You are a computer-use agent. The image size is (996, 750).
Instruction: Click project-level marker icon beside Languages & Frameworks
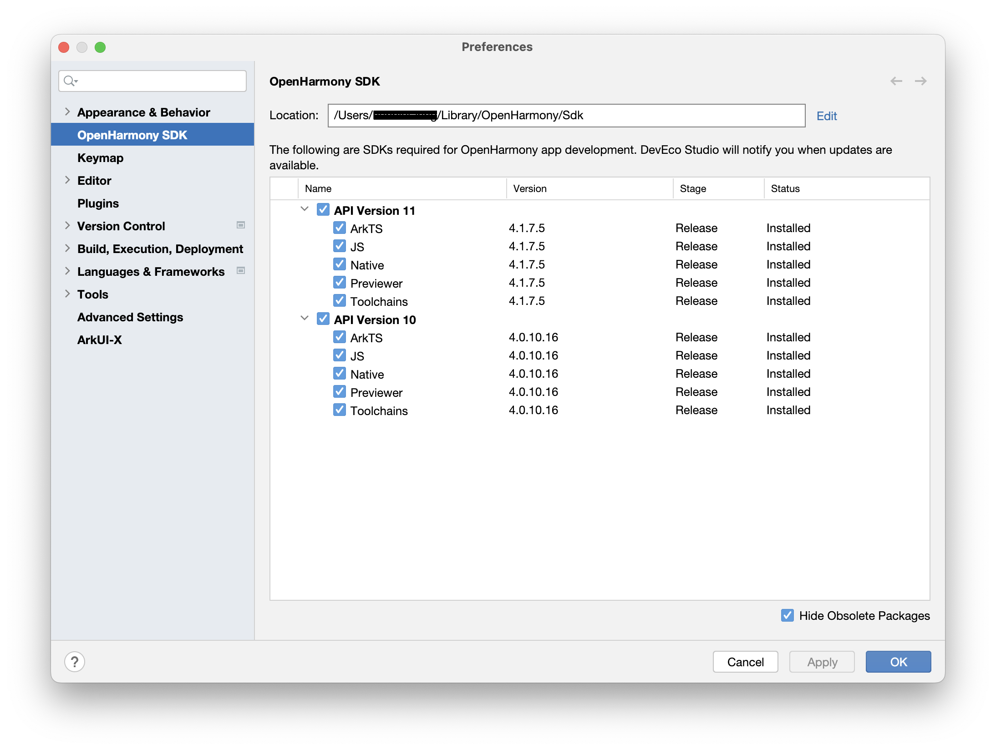[x=241, y=271]
